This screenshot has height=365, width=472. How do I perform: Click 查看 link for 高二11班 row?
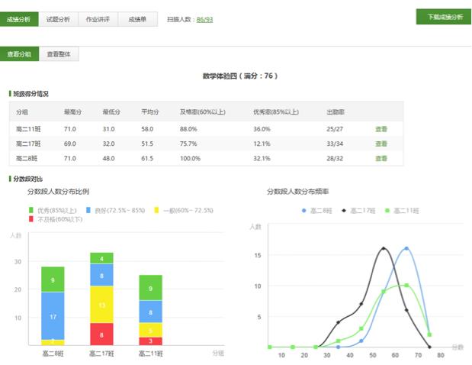(x=381, y=129)
